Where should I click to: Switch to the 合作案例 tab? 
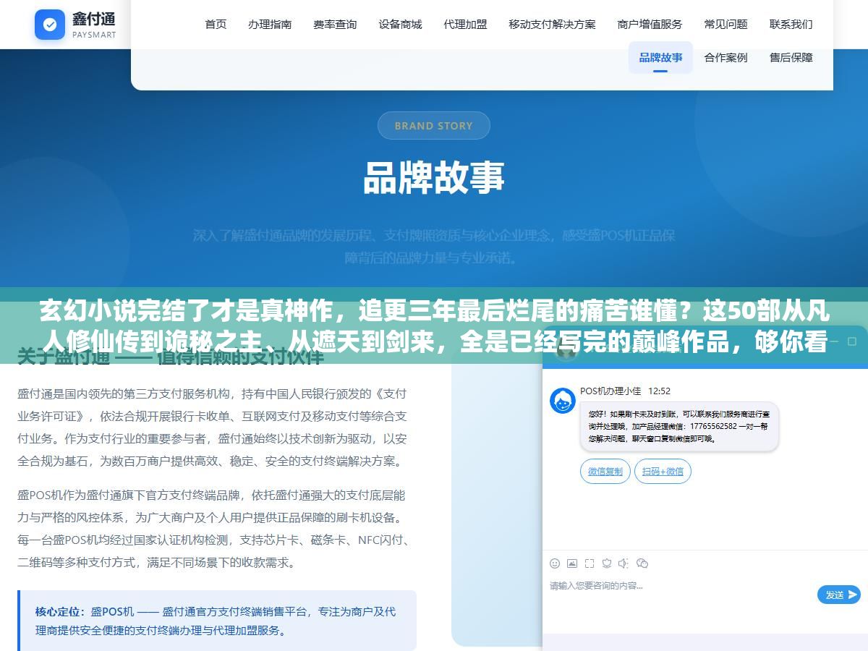pyautogui.click(x=726, y=57)
